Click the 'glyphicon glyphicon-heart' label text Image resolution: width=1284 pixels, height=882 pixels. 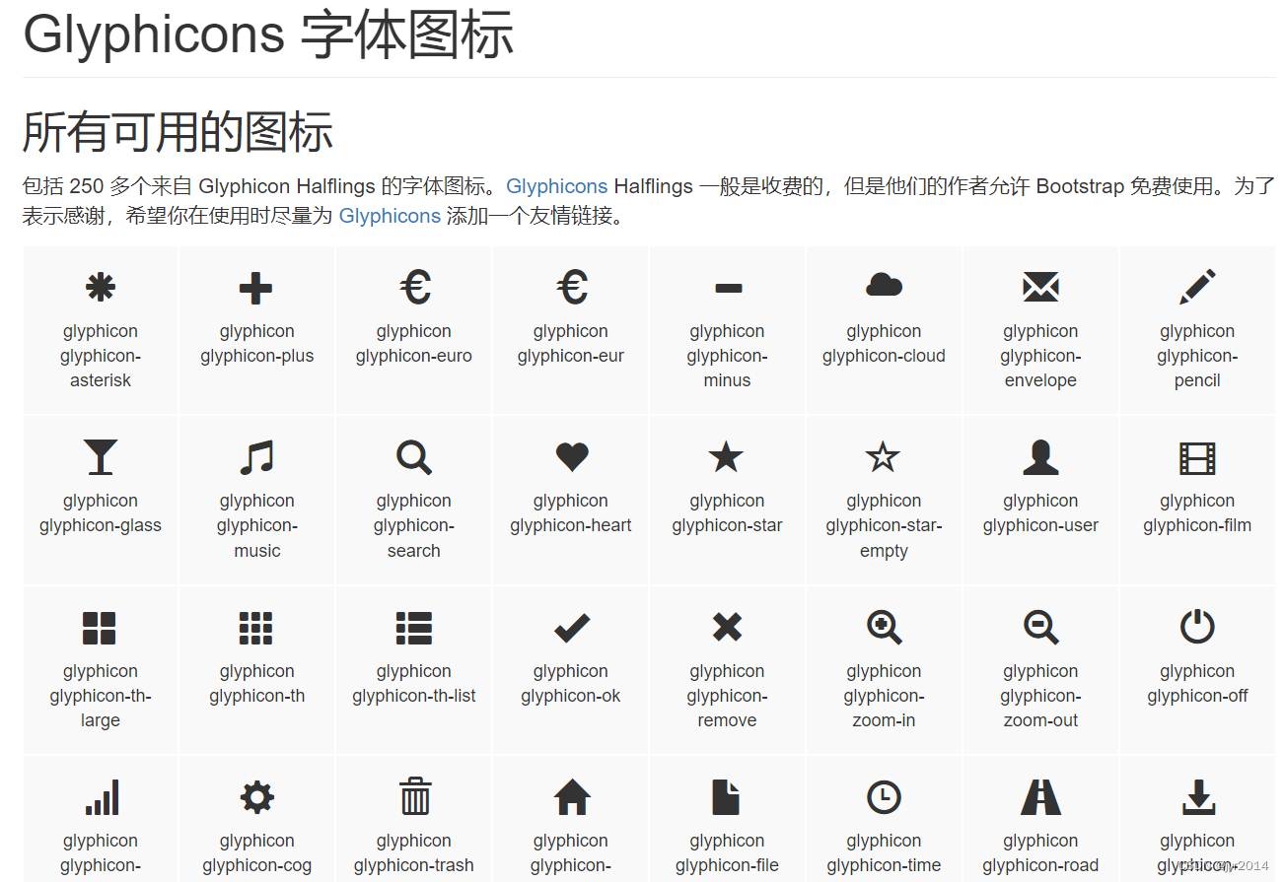tap(571, 513)
